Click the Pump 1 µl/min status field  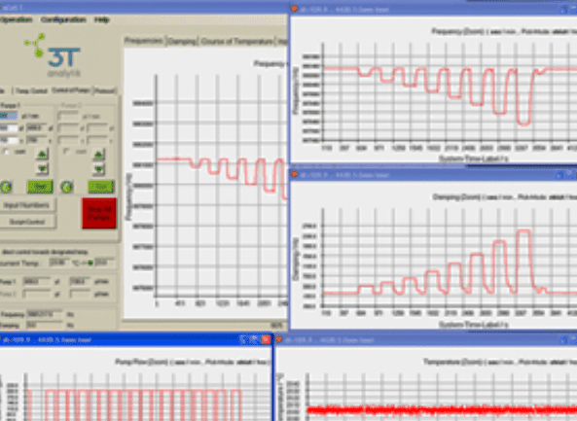[80, 282]
